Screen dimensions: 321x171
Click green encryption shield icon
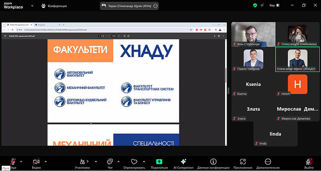point(255,6)
